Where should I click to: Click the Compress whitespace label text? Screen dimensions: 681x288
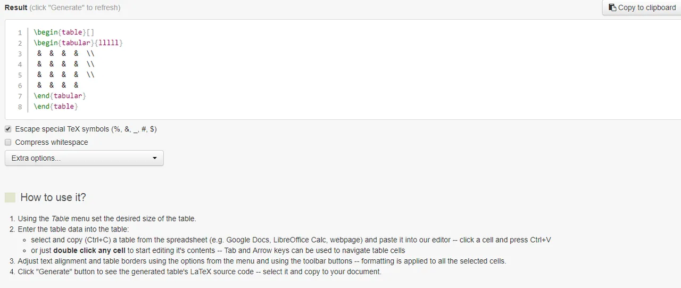(x=52, y=142)
